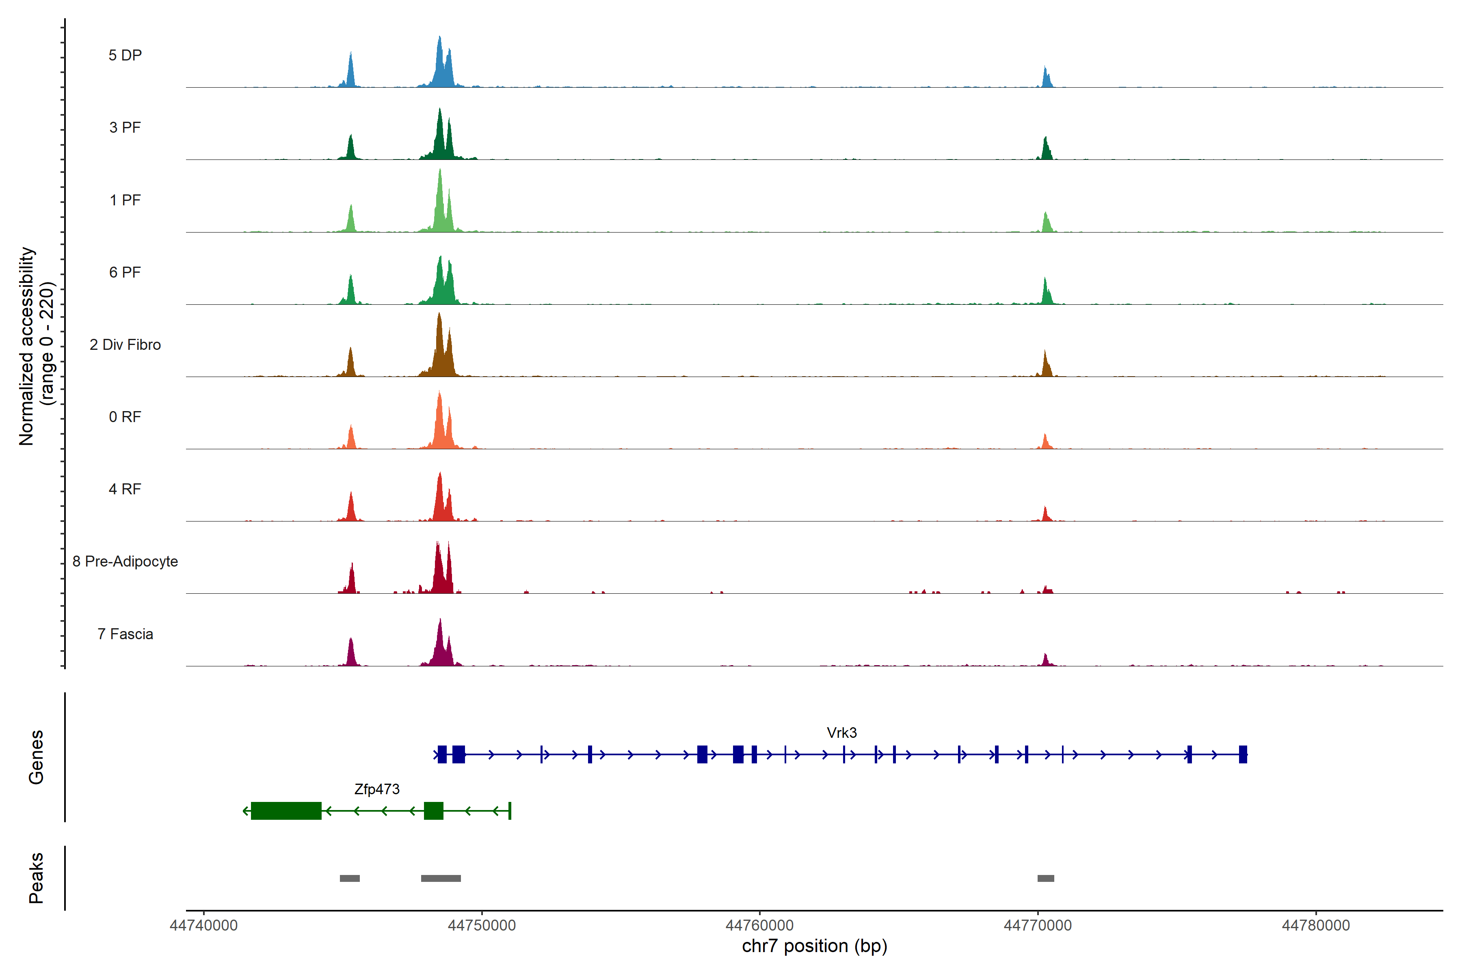Click the leftmost gray peak bar
The width and height of the screenshot is (1462, 974).
349,878
